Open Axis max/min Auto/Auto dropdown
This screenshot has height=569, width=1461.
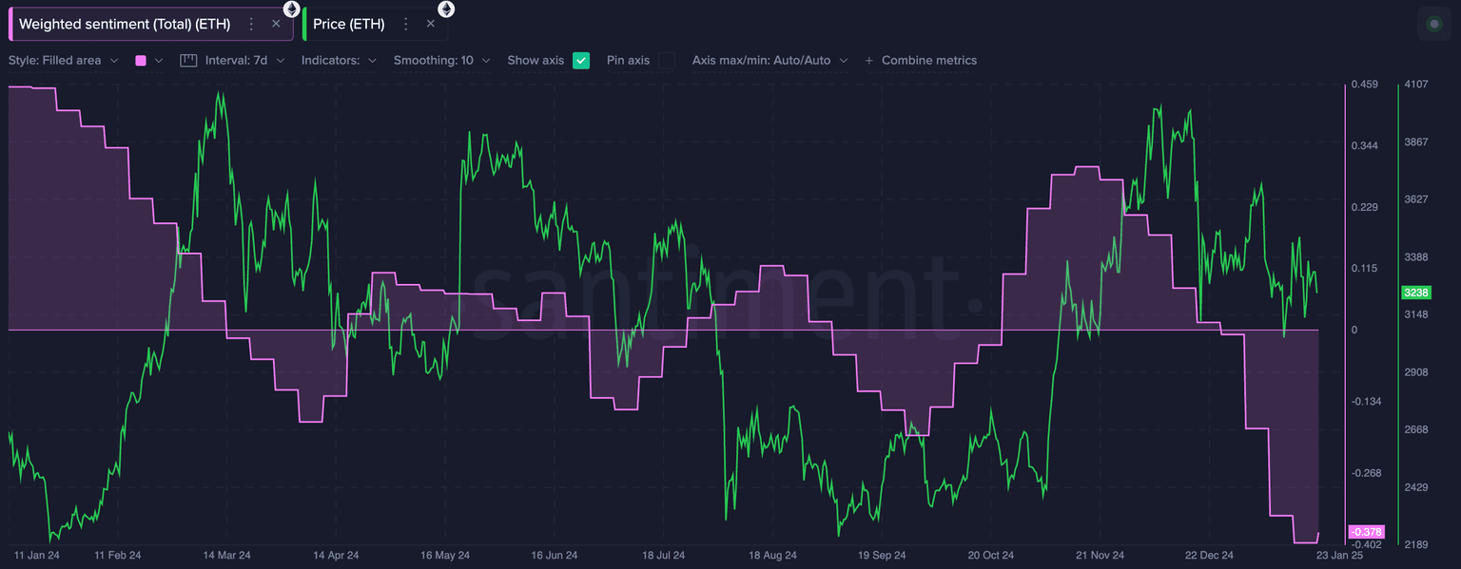coord(769,60)
